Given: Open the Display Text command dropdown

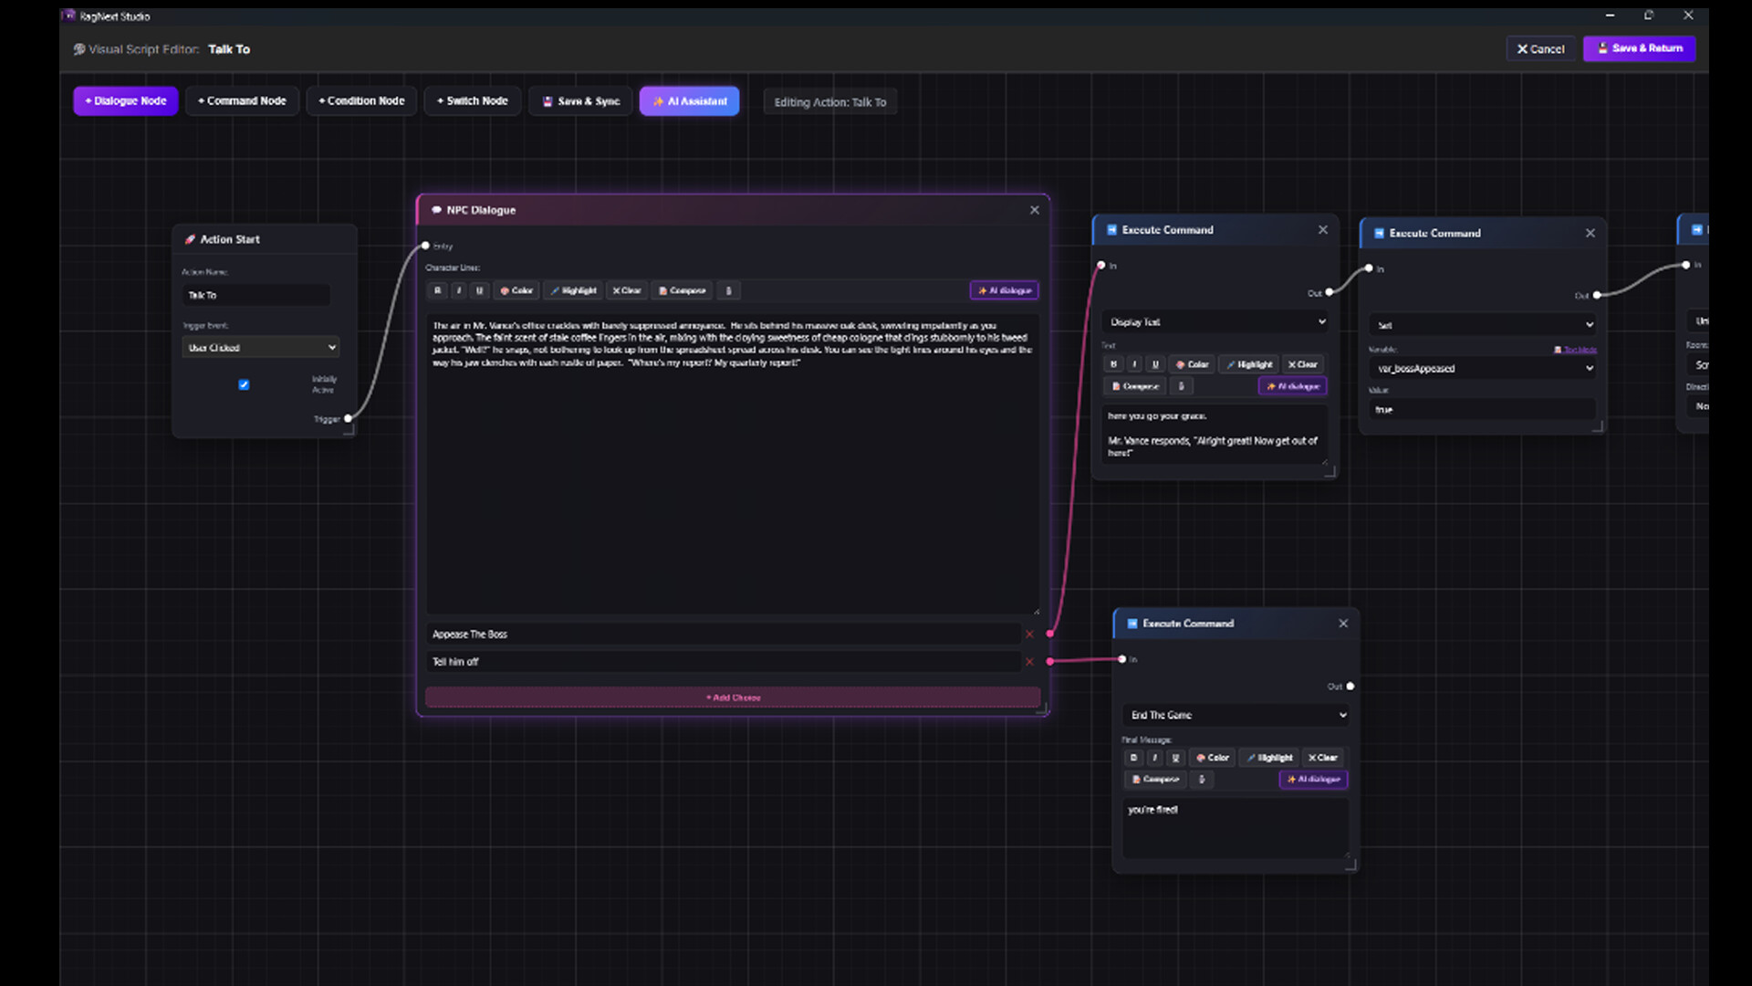Looking at the screenshot, I should point(1216,321).
